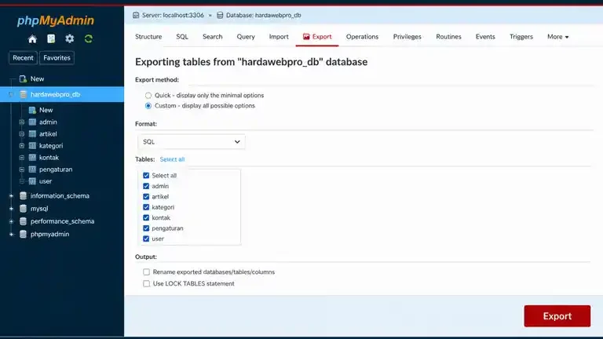Open the Events tab
The image size is (603, 339).
point(485,37)
